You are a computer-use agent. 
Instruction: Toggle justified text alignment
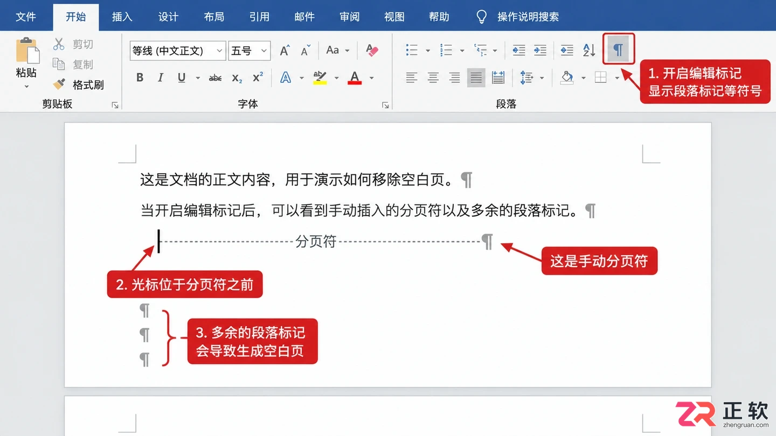pyautogui.click(x=476, y=78)
